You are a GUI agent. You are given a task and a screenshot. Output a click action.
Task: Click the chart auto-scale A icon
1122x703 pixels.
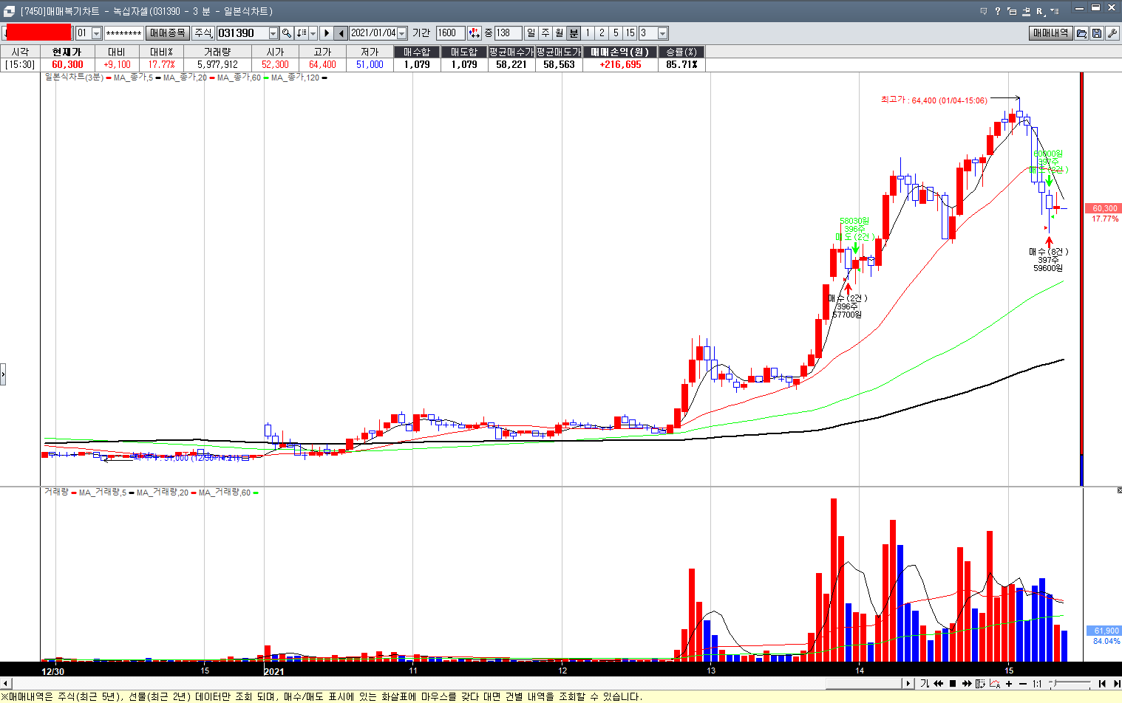coord(995,684)
